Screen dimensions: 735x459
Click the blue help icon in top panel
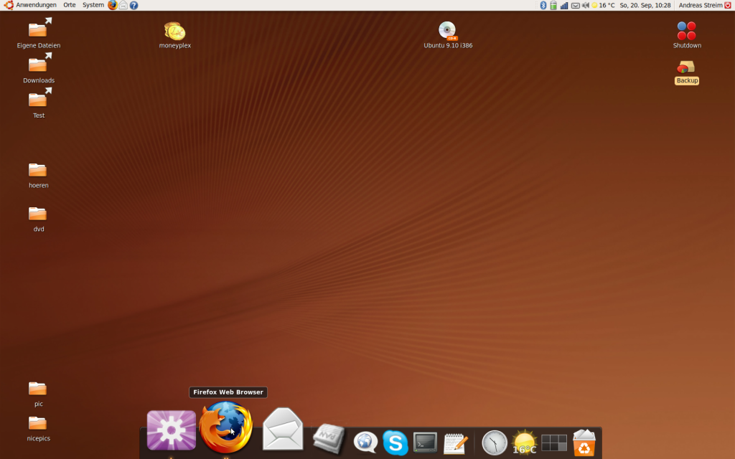pyautogui.click(x=134, y=5)
